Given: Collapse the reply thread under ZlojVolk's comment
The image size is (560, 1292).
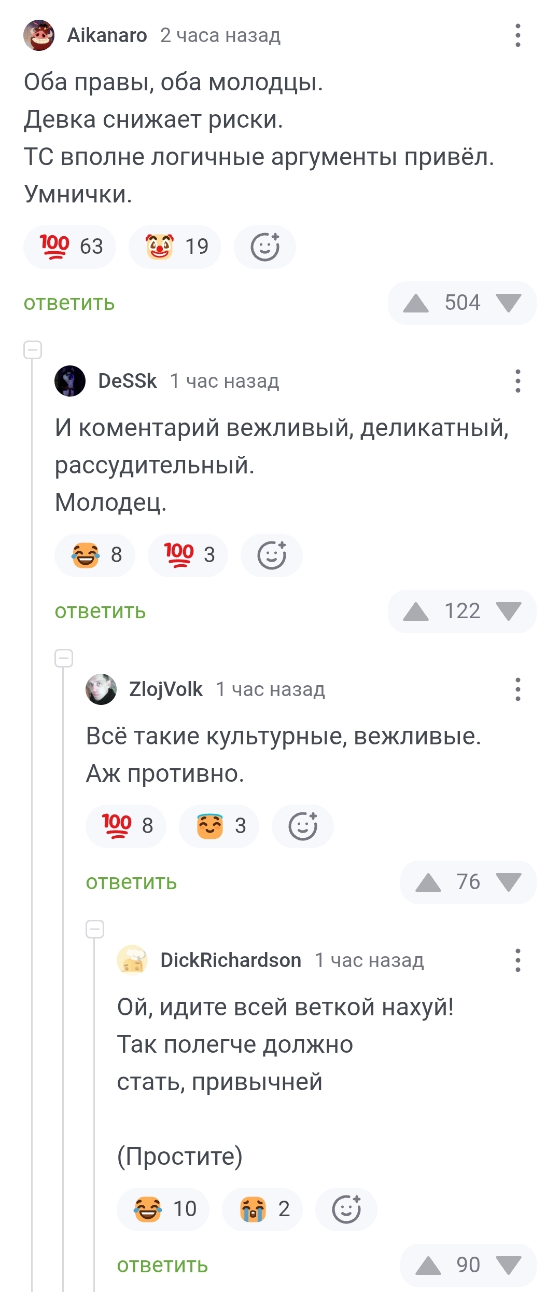Looking at the screenshot, I should point(95,929).
